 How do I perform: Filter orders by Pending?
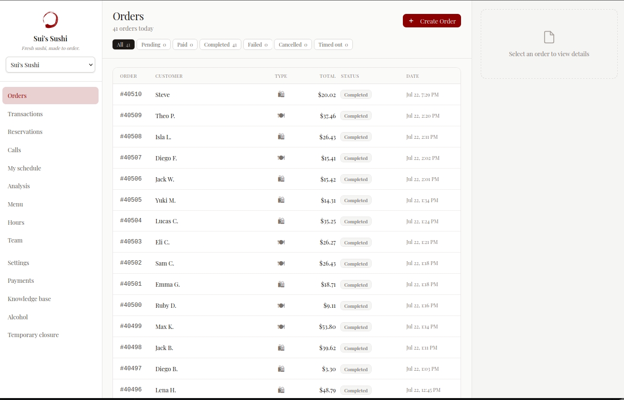[153, 45]
